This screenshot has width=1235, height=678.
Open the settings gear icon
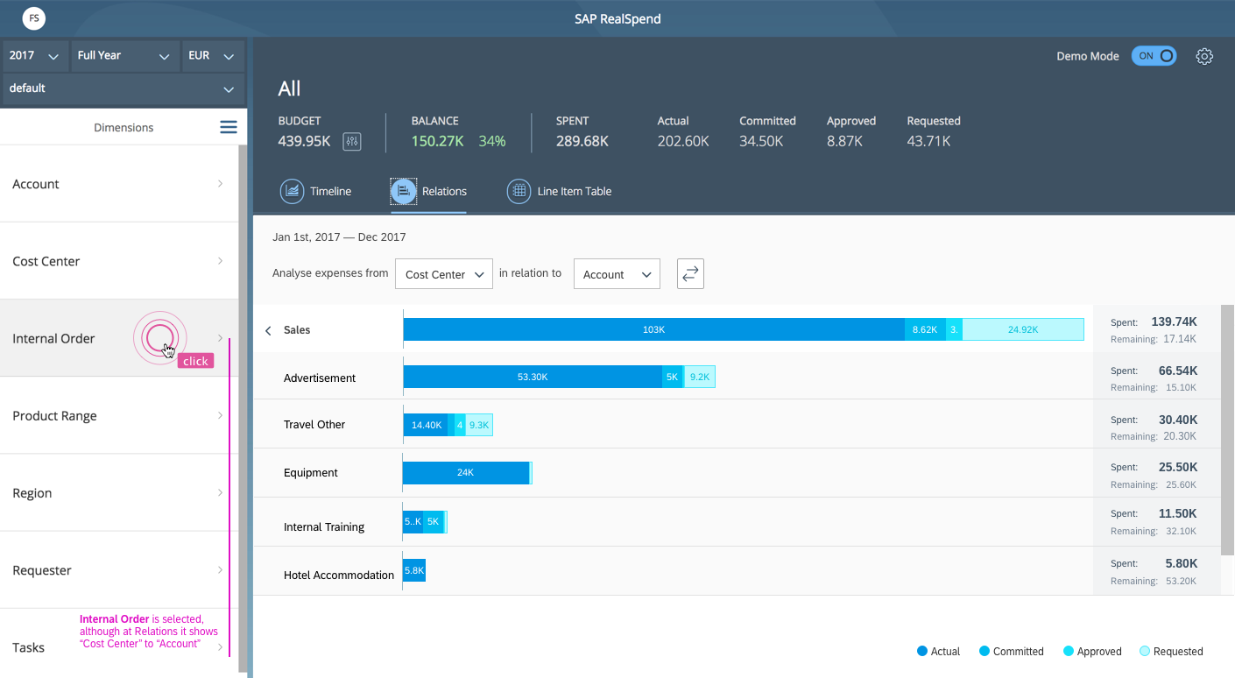(1204, 56)
